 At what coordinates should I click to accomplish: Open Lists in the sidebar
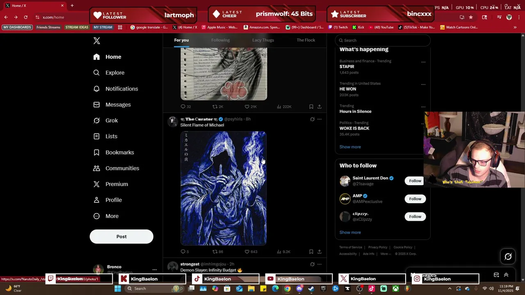coord(105,136)
